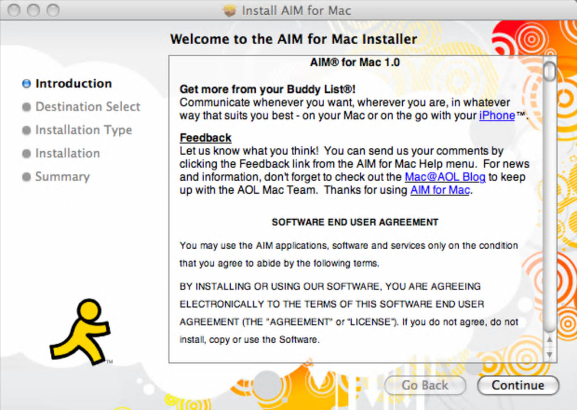Click 'Get more from your Buddy List' heading
Image resolution: width=577 pixels, height=410 pixels.
[x=268, y=89]
